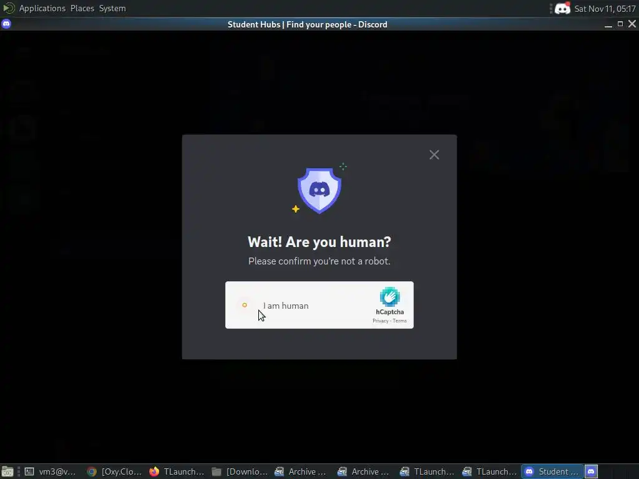Switch to the second Archive ... taskbar item
This screenshot has width=639, height=479.
point(364,472)
